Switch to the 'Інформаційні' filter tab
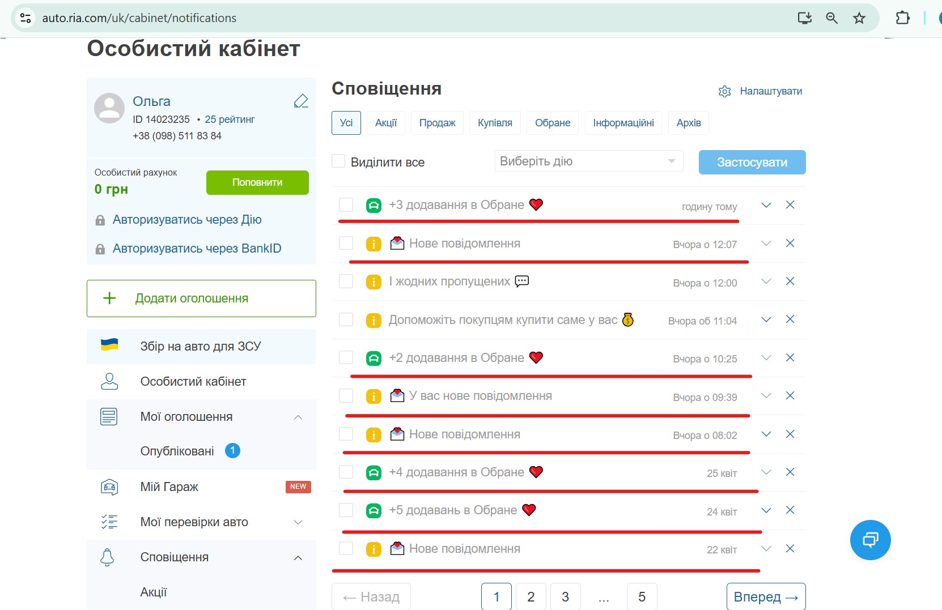The image size is (942, 610). 623,123
